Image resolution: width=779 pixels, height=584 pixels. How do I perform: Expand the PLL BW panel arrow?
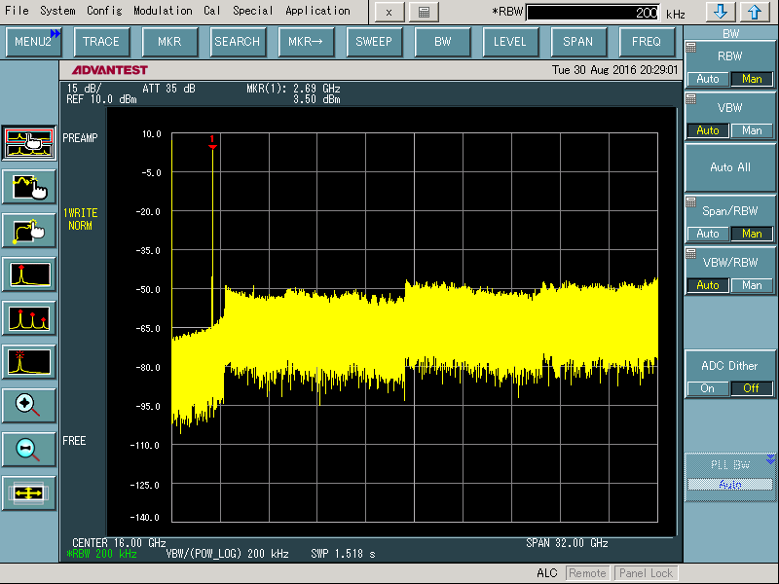(x=770, y=458)
